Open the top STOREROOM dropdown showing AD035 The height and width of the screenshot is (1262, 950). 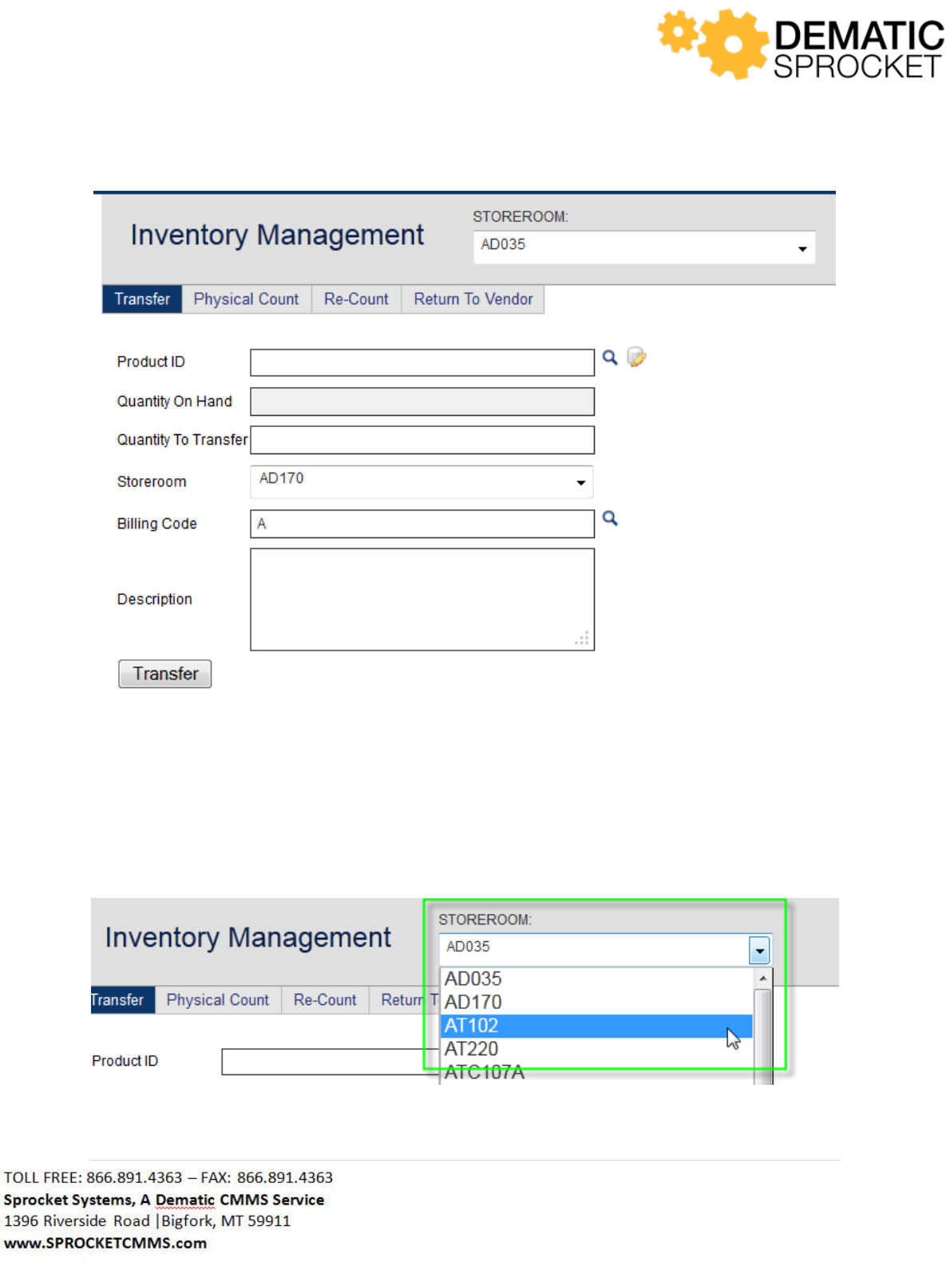(x=643, y=247)
